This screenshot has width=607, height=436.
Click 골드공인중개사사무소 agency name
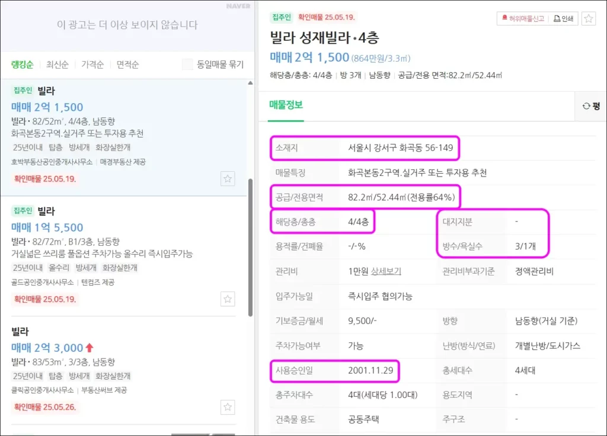(42, 283)
